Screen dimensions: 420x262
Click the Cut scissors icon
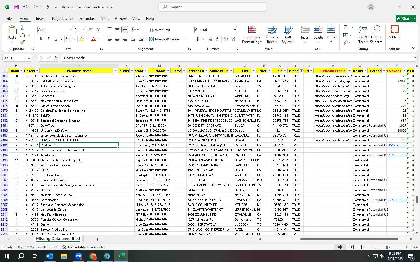click(22, 27)
